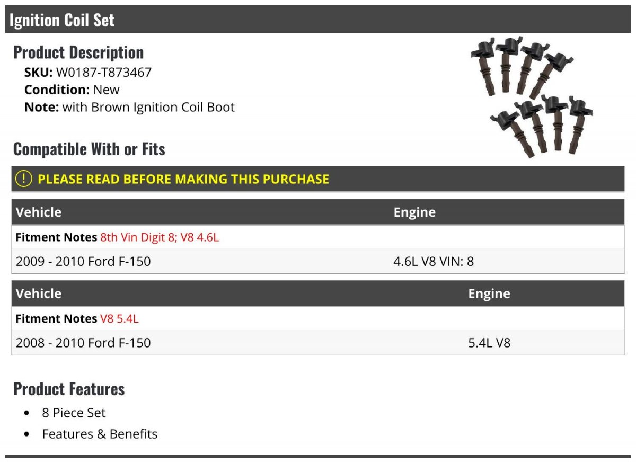
Task: Select the SKU number W0187-T873467
Action: tap(103, 72)
